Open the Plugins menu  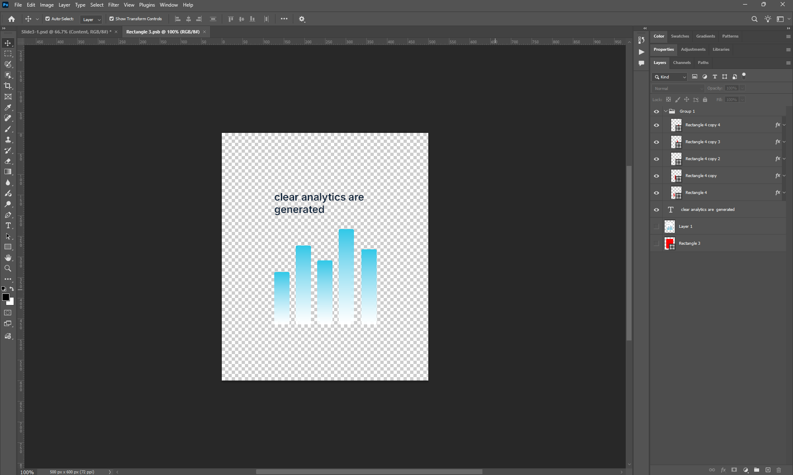tap(147, 5)
